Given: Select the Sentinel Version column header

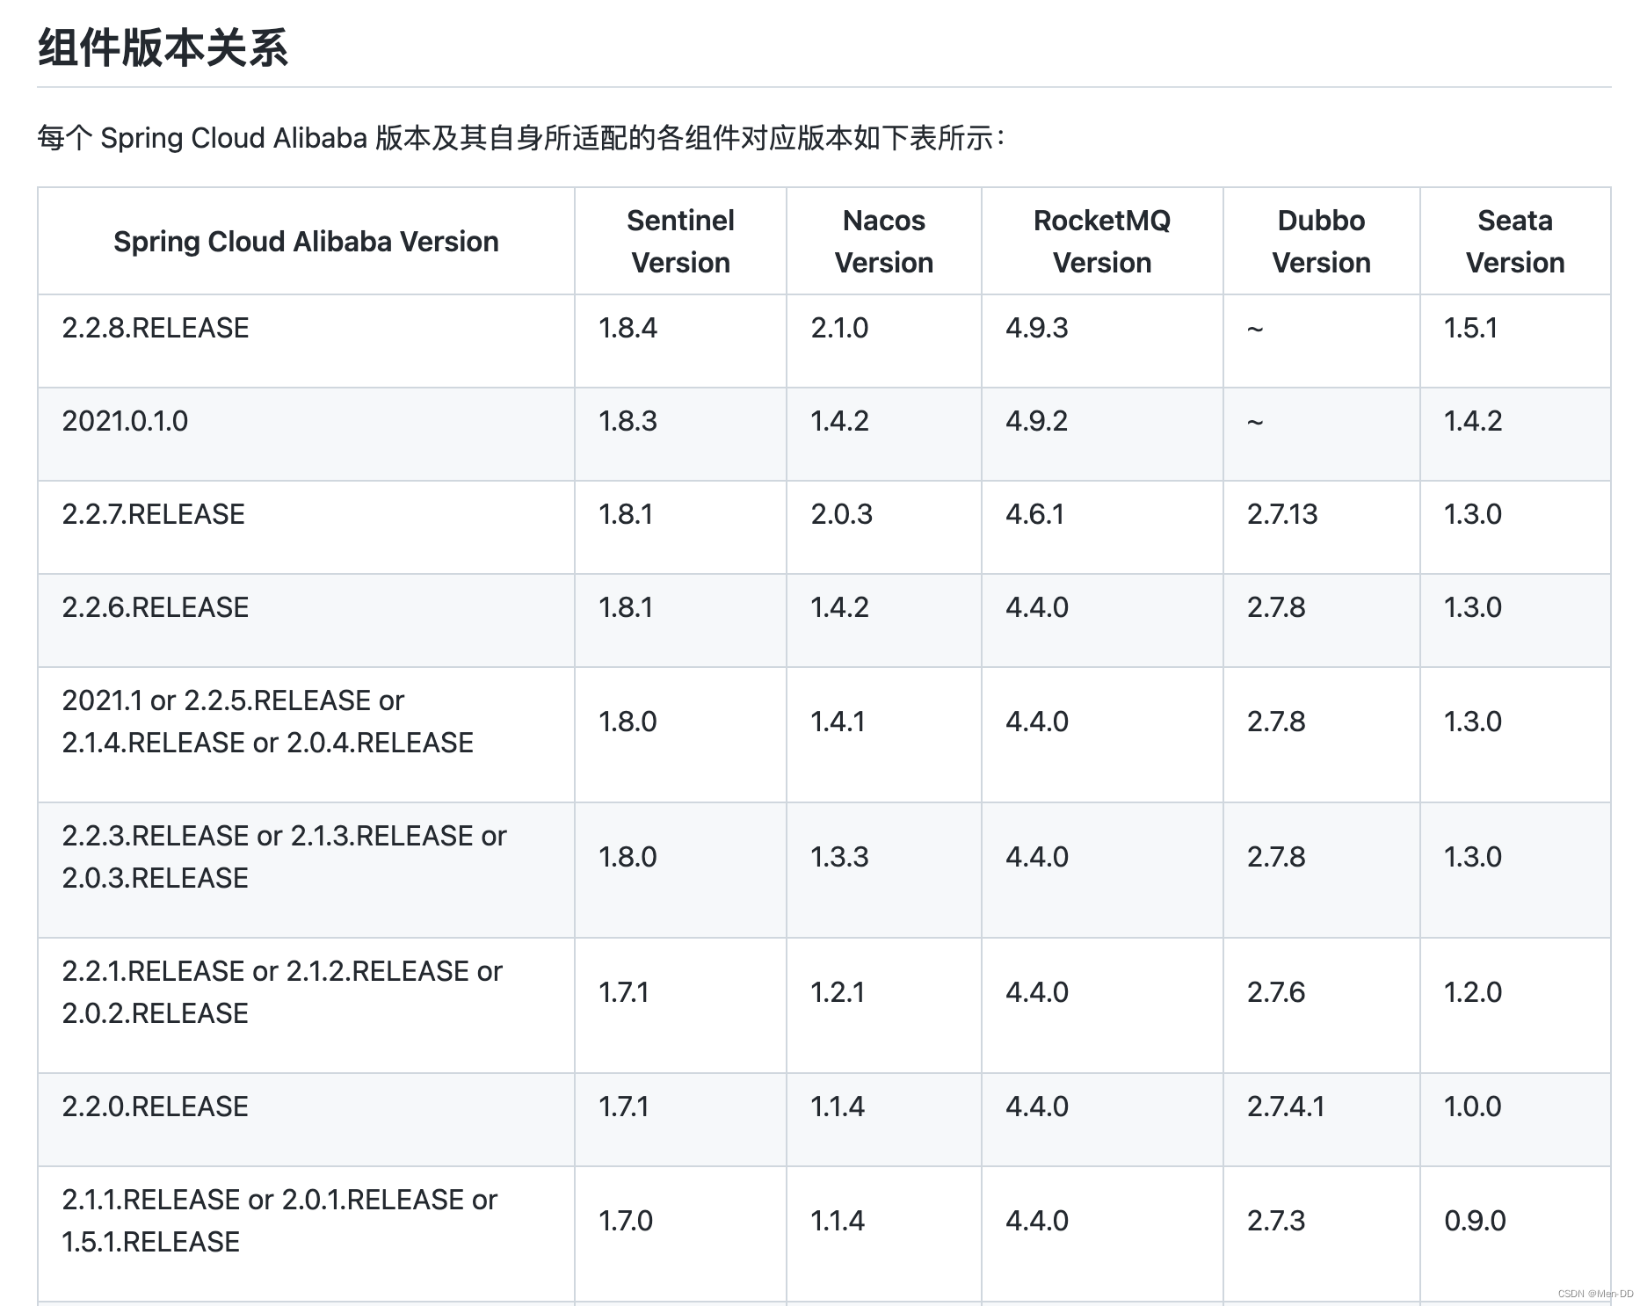Looking at the screenshot, I should 680,242.
